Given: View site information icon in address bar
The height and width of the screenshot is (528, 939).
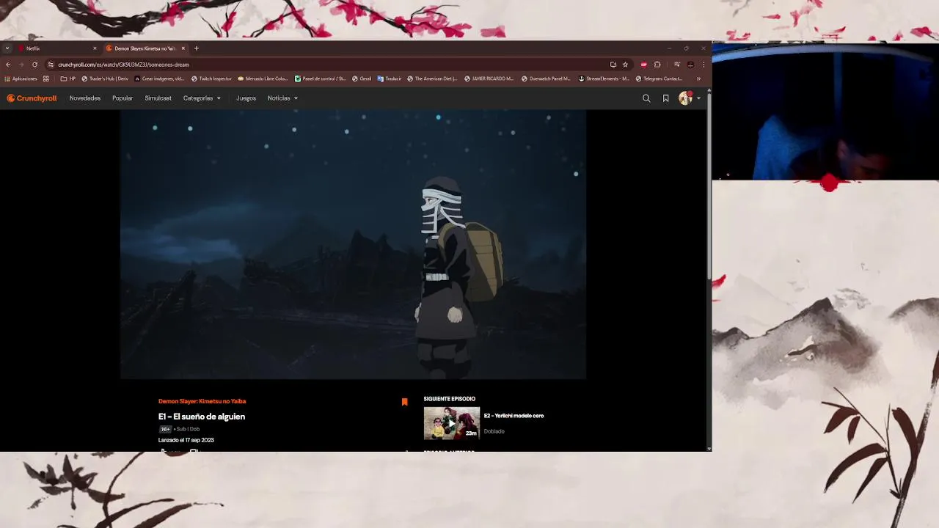Looking at the screenshot, I should pos(51,65).
